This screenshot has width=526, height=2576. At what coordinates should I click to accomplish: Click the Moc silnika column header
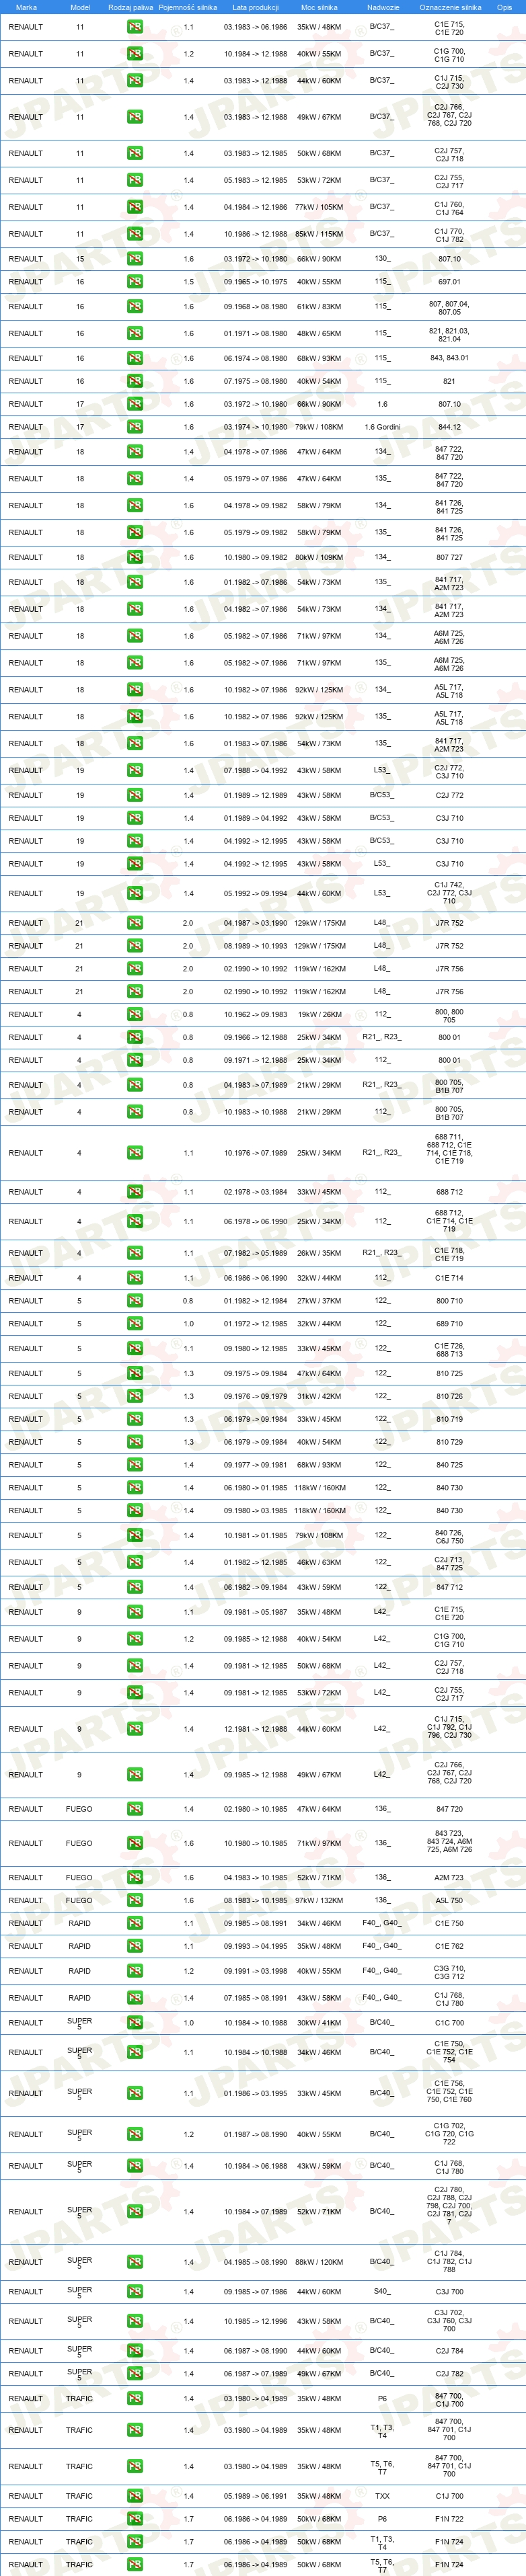click(x=319, y=7)
